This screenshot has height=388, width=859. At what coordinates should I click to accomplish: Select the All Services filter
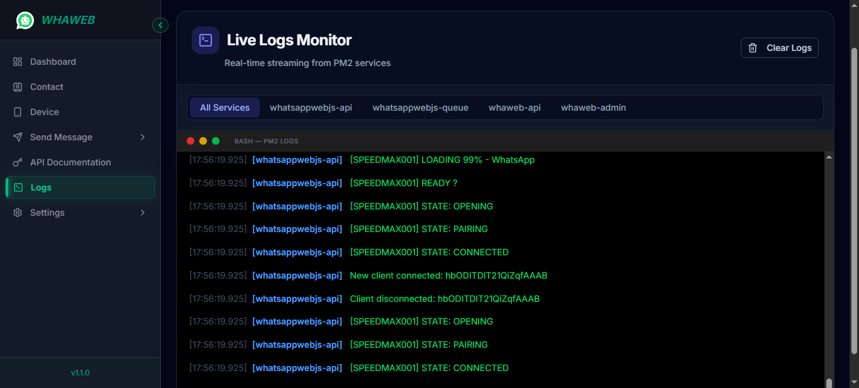(x=224, y=107)
